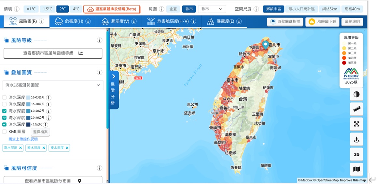Open the basemap selector map icon

356,169
